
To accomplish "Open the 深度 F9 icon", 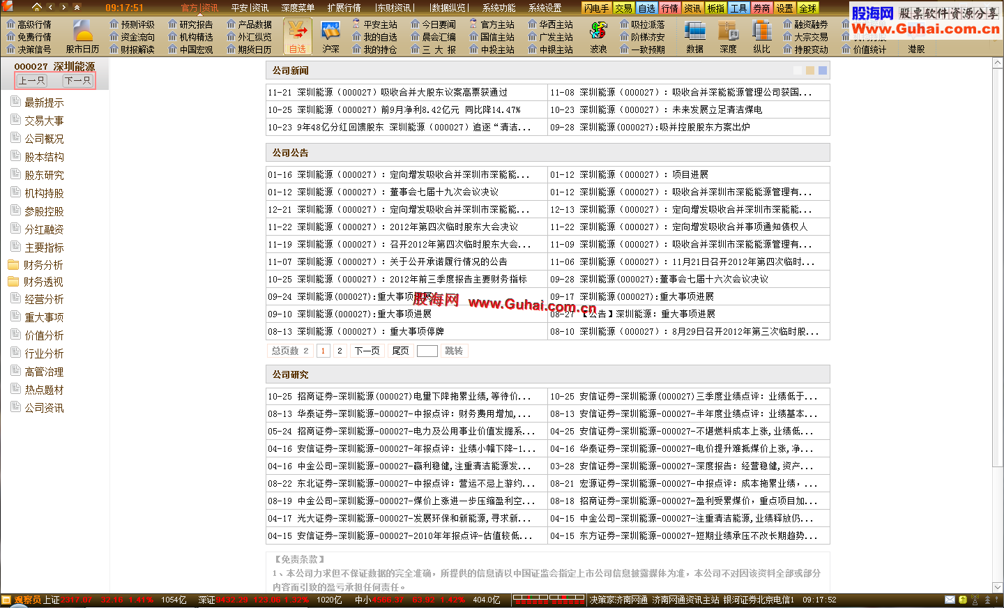I will [x=728, y=37].
